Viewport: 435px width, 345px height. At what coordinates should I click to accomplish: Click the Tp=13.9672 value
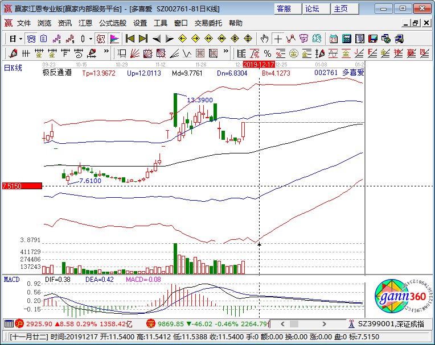(x=99, y=73)
